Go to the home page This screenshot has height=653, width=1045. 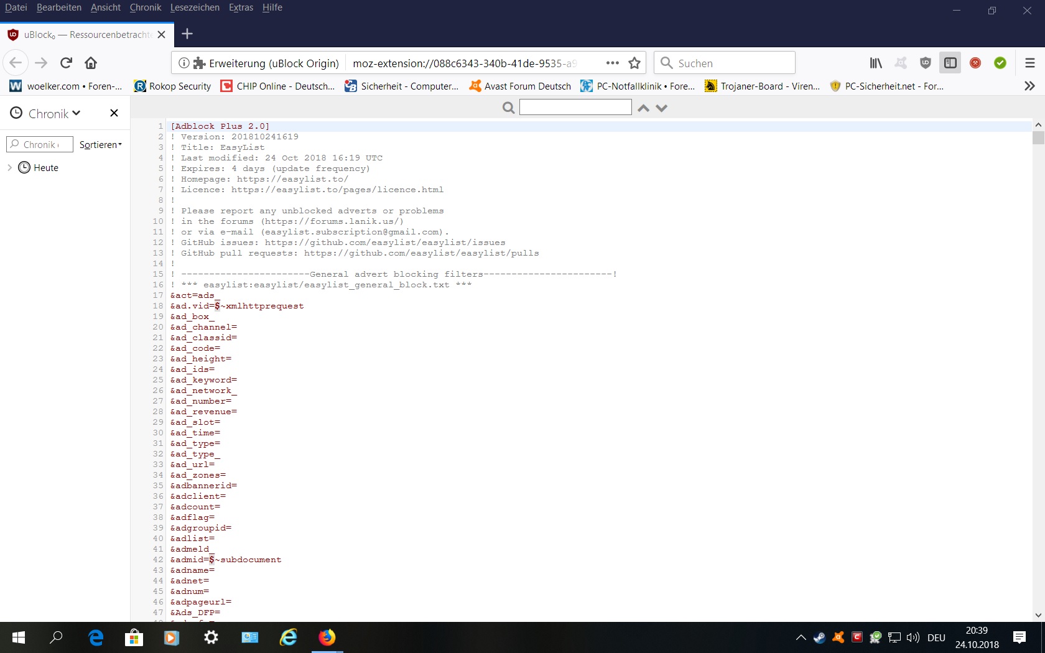(x=91, y=63)
